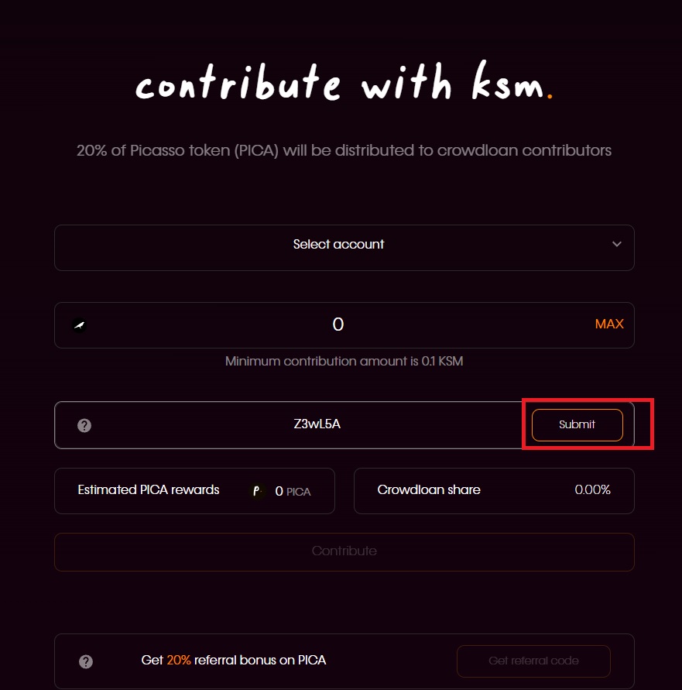Click the Picasso token distribution description text
This screenshot has width=682, height=690.
coord(344,150)
